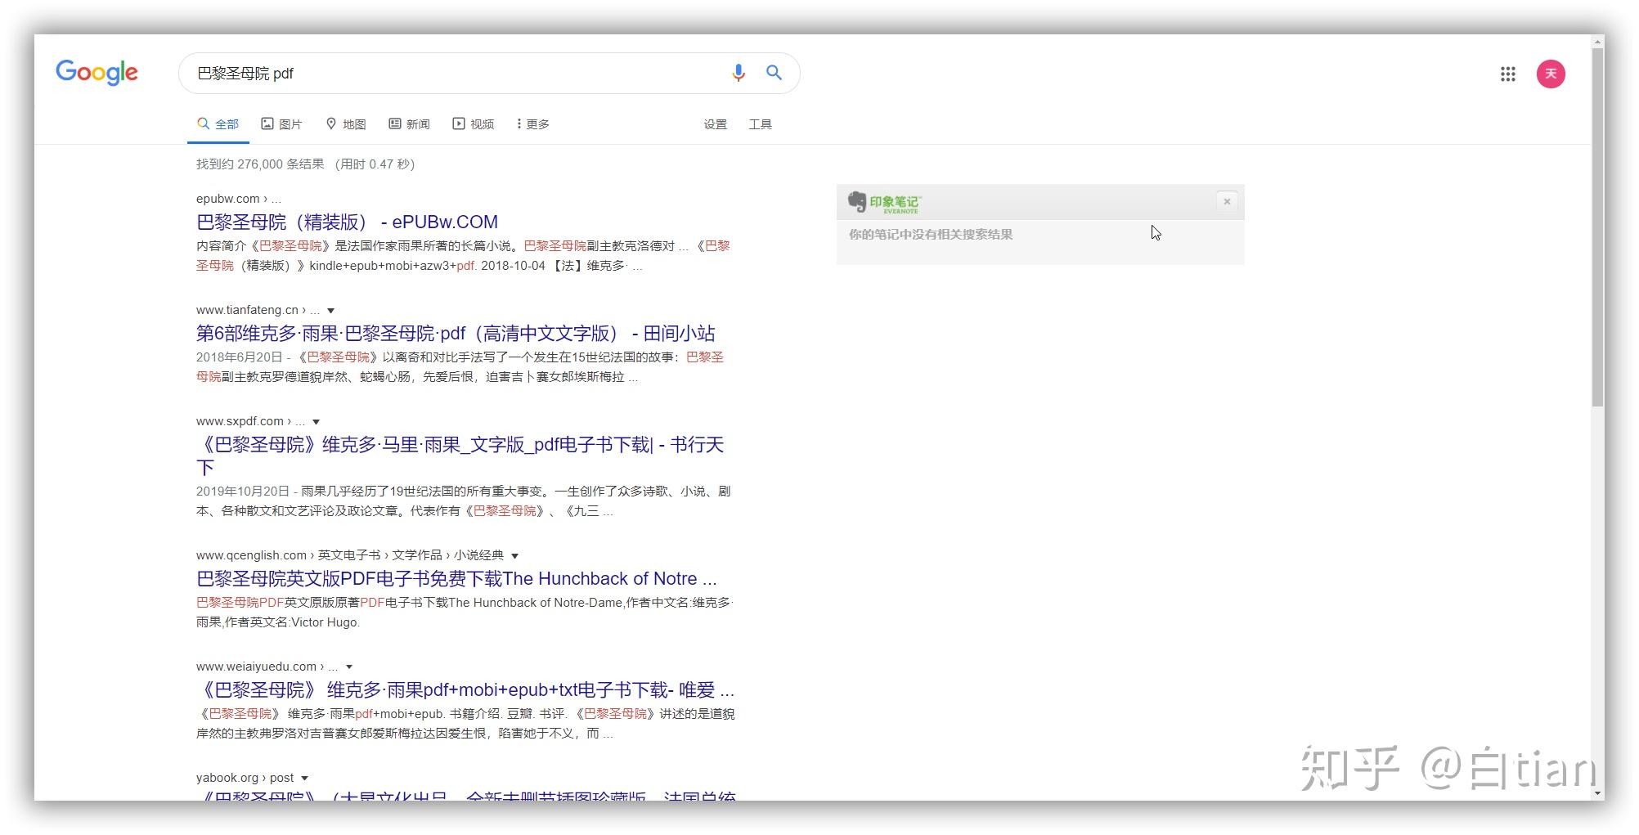Select the 全部 search tab

[218, 124]
